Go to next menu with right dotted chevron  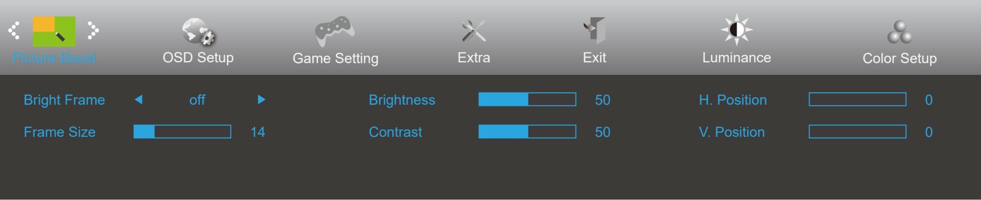93,31
